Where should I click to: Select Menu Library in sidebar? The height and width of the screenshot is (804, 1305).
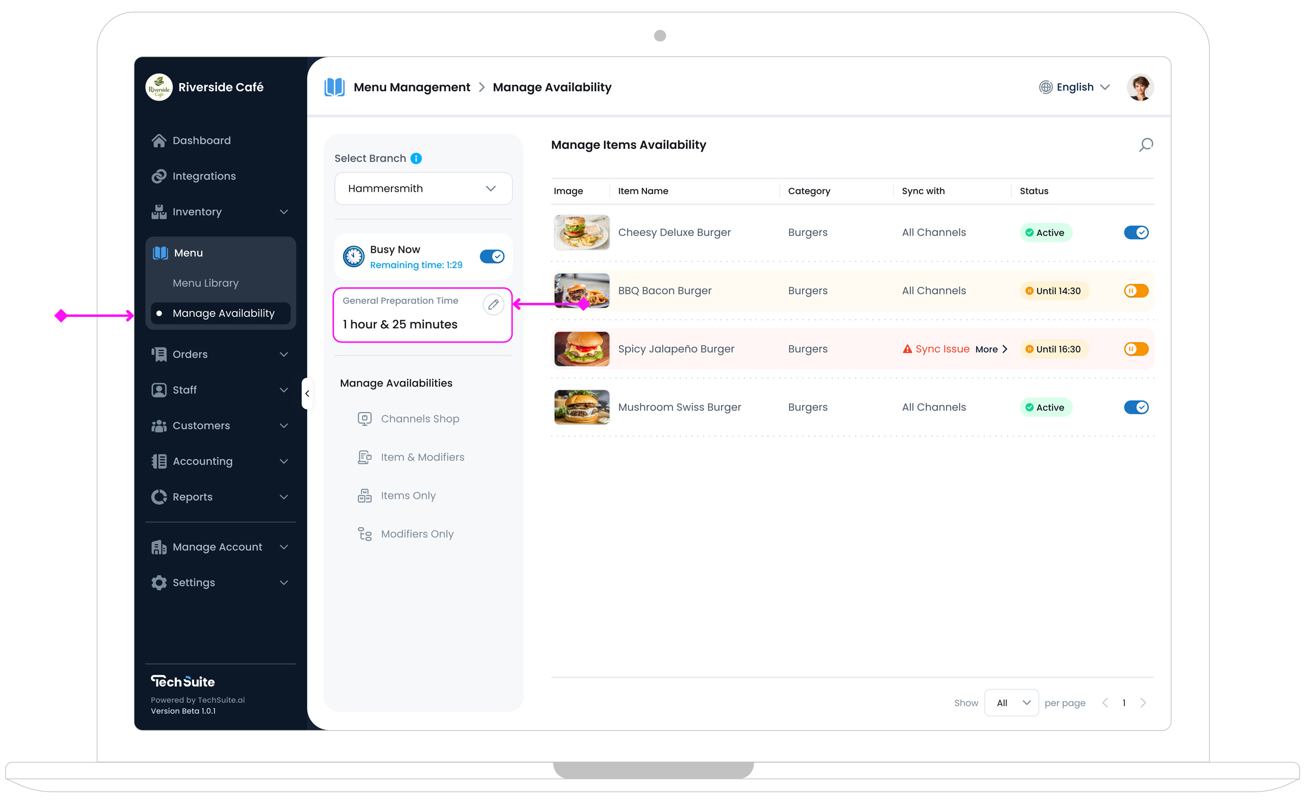click(206, 283)
